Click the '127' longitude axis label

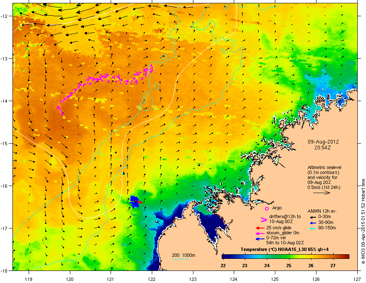click(x=357, y=279)
